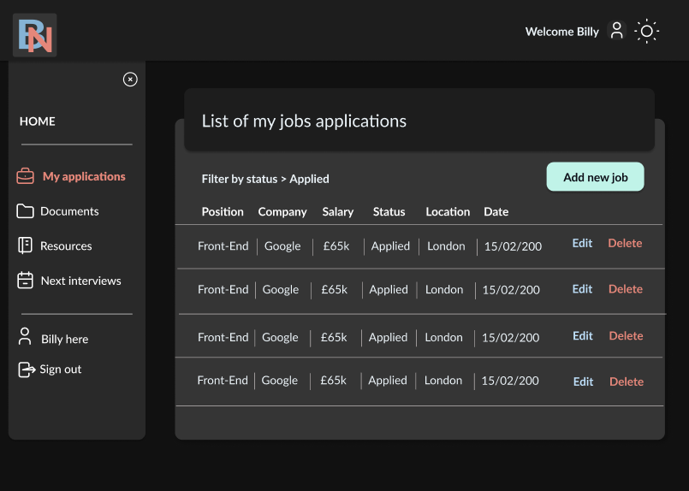Edit the last job application row
Viewport: 689px width, 491px height.
583,382
